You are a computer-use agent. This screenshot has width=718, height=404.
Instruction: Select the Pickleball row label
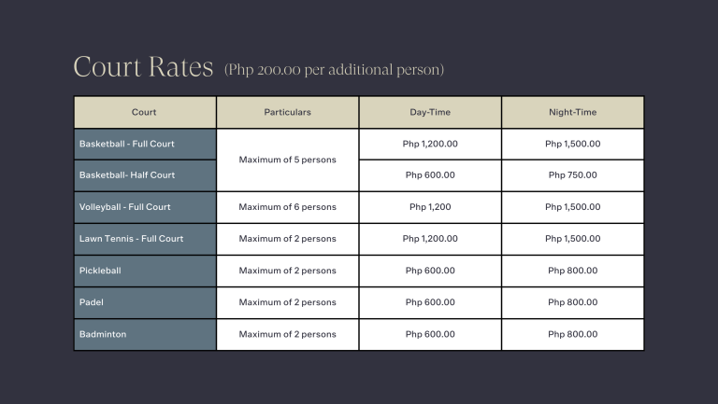(100, 271)
